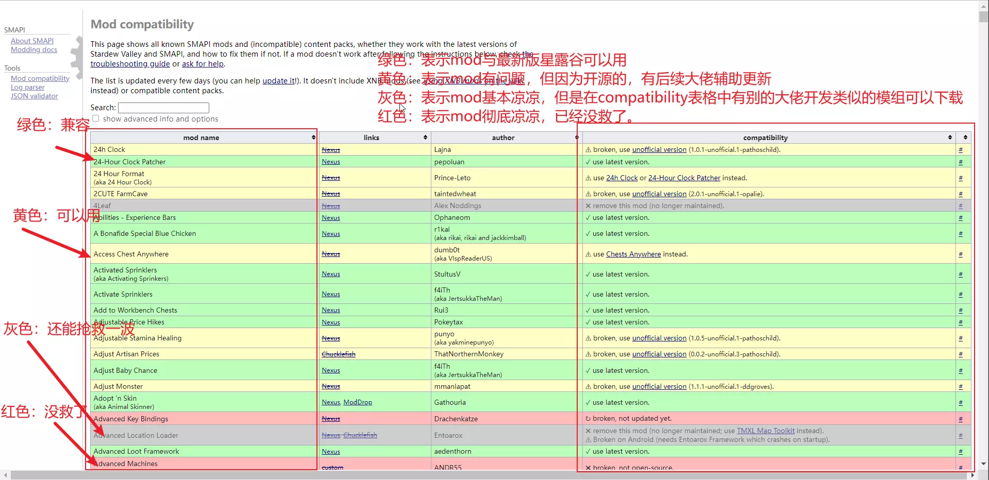Open Nexus link for 24-Hour Clock Patcher
This screenshot has height=480, width=989.
tap(331, 162)
